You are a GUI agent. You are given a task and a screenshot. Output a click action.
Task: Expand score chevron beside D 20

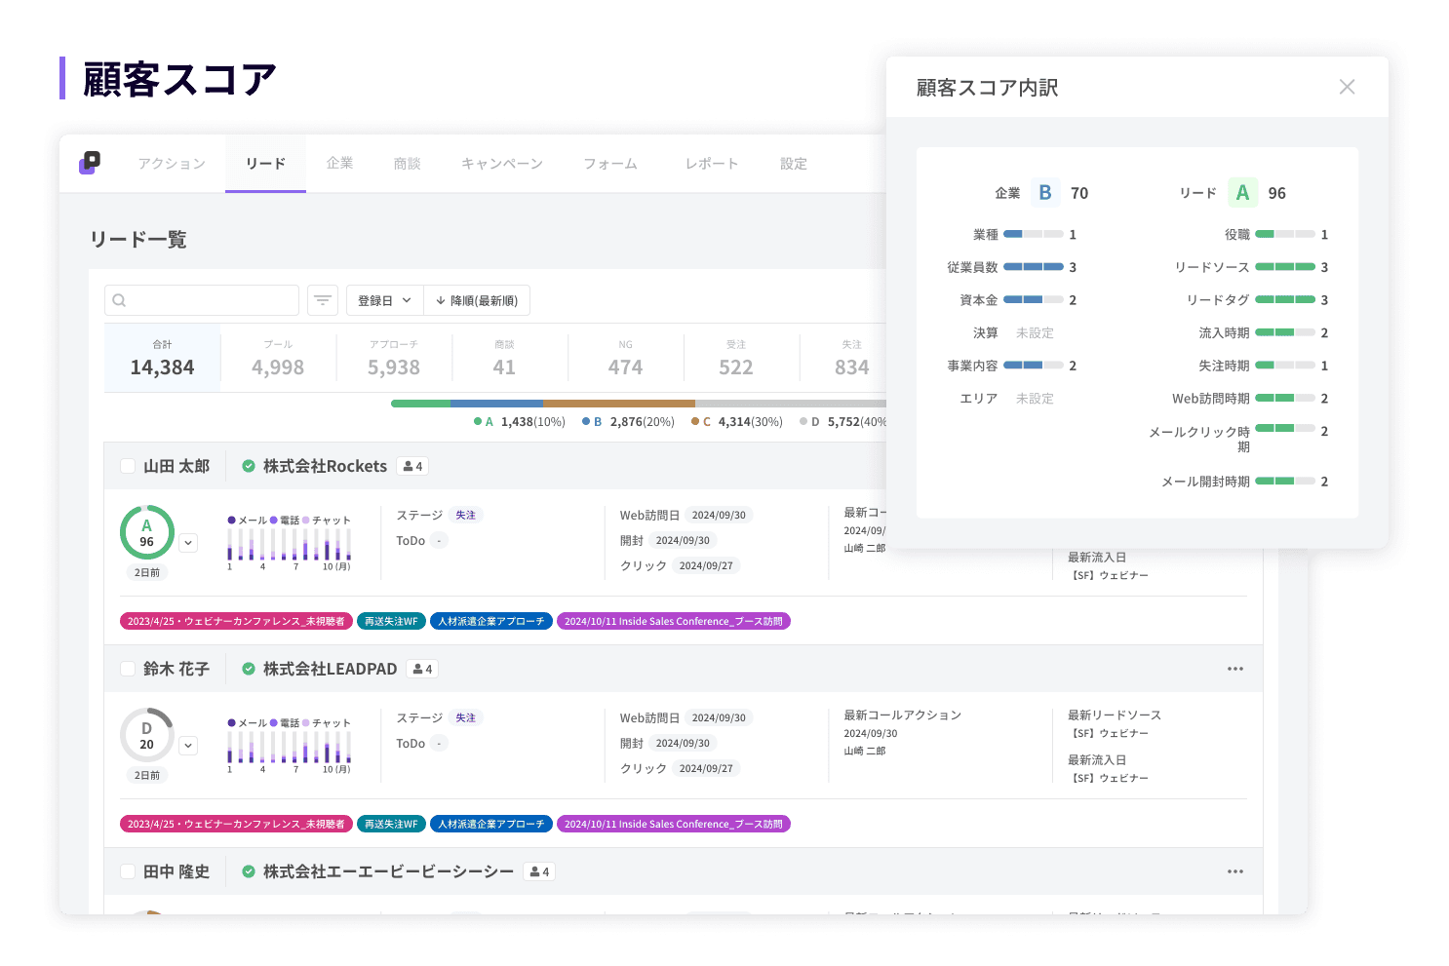[188, 746]
